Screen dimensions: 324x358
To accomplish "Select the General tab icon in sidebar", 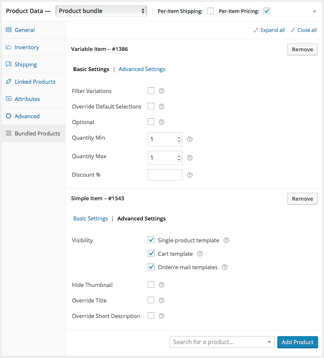I will (9, 30).
